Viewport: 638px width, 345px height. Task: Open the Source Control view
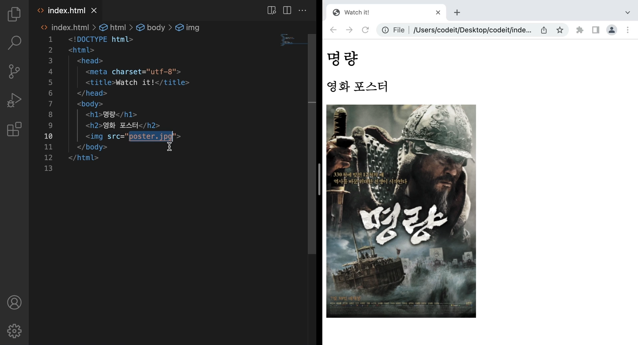point(14,71)
